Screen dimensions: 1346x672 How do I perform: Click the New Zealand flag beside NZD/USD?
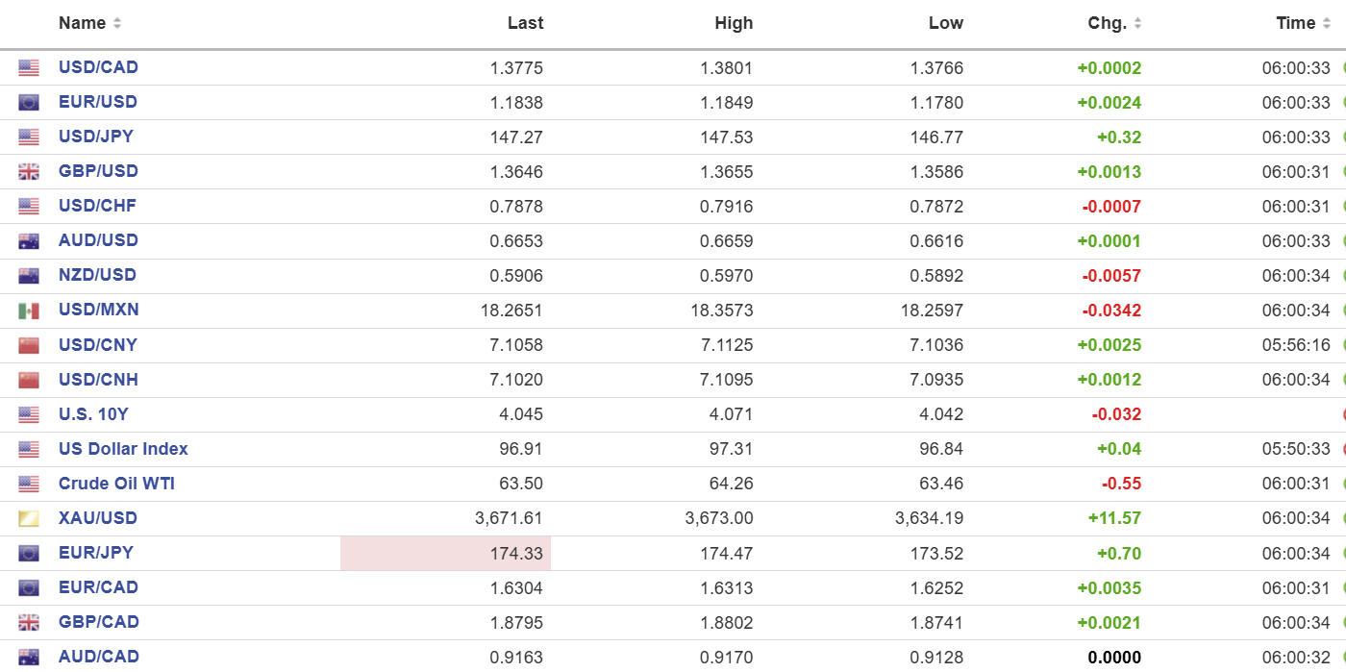(29, 276)
